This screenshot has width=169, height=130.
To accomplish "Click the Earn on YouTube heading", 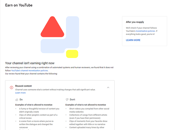I will coord(19,5).
